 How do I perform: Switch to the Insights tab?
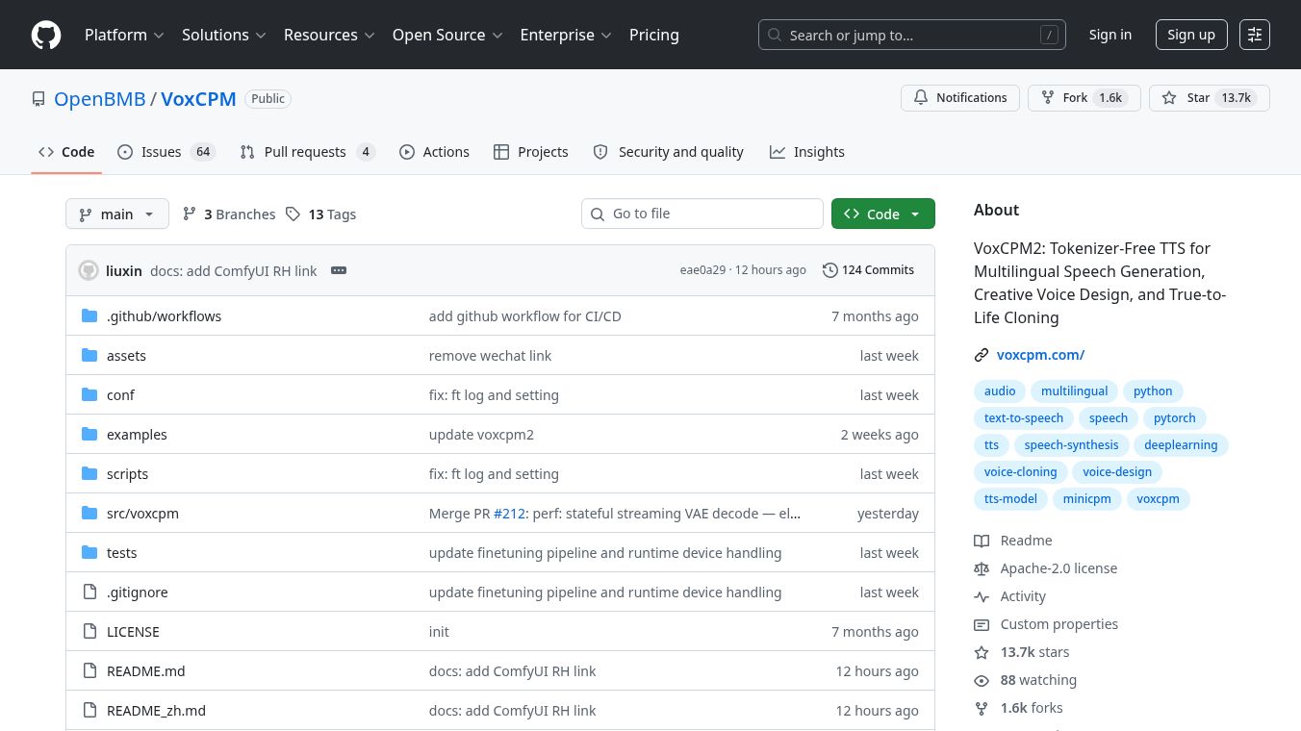pyautogui.click(x=807, y=152)
